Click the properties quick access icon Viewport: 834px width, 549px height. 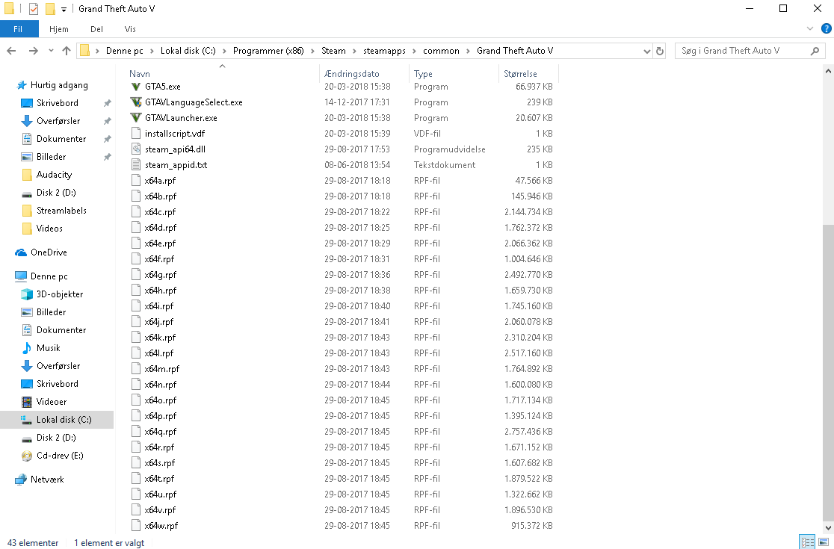pyautogui.click(x=34, y=9)
